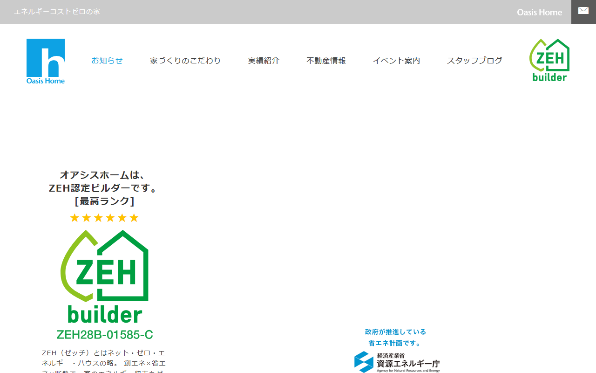Viewport: 596px width, 373px height.
Task: Open the mail envelope icon
Action: tap(583, 11)
